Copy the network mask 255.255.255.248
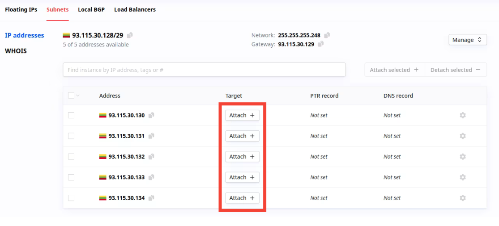499x226 pixels. (327, 35)
